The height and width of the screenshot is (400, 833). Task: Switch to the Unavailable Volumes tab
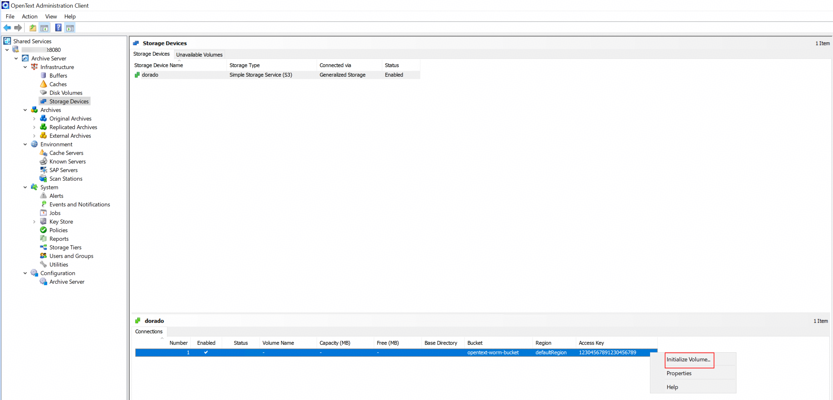click(199, 55)
